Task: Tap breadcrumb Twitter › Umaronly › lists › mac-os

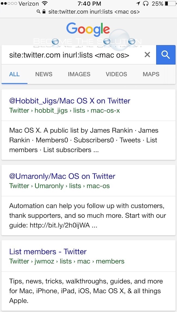Action: 59,186
